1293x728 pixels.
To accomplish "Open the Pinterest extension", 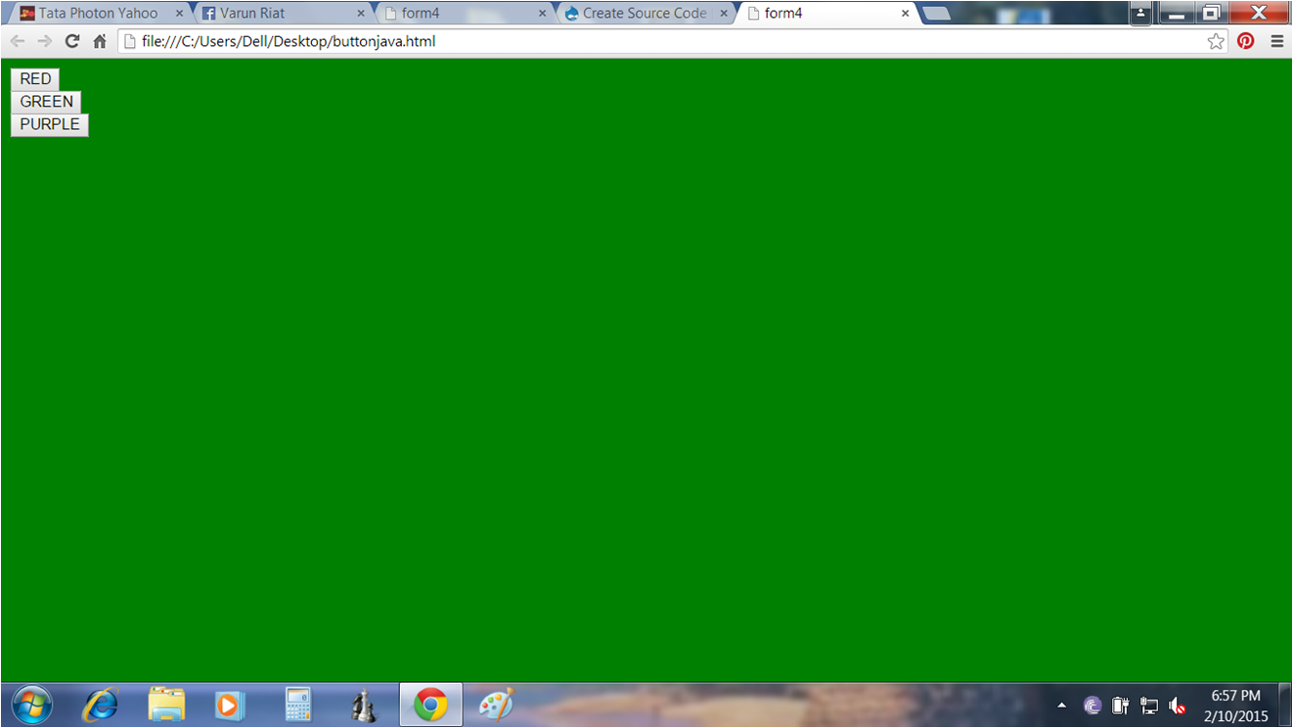I will point(1245,41).
